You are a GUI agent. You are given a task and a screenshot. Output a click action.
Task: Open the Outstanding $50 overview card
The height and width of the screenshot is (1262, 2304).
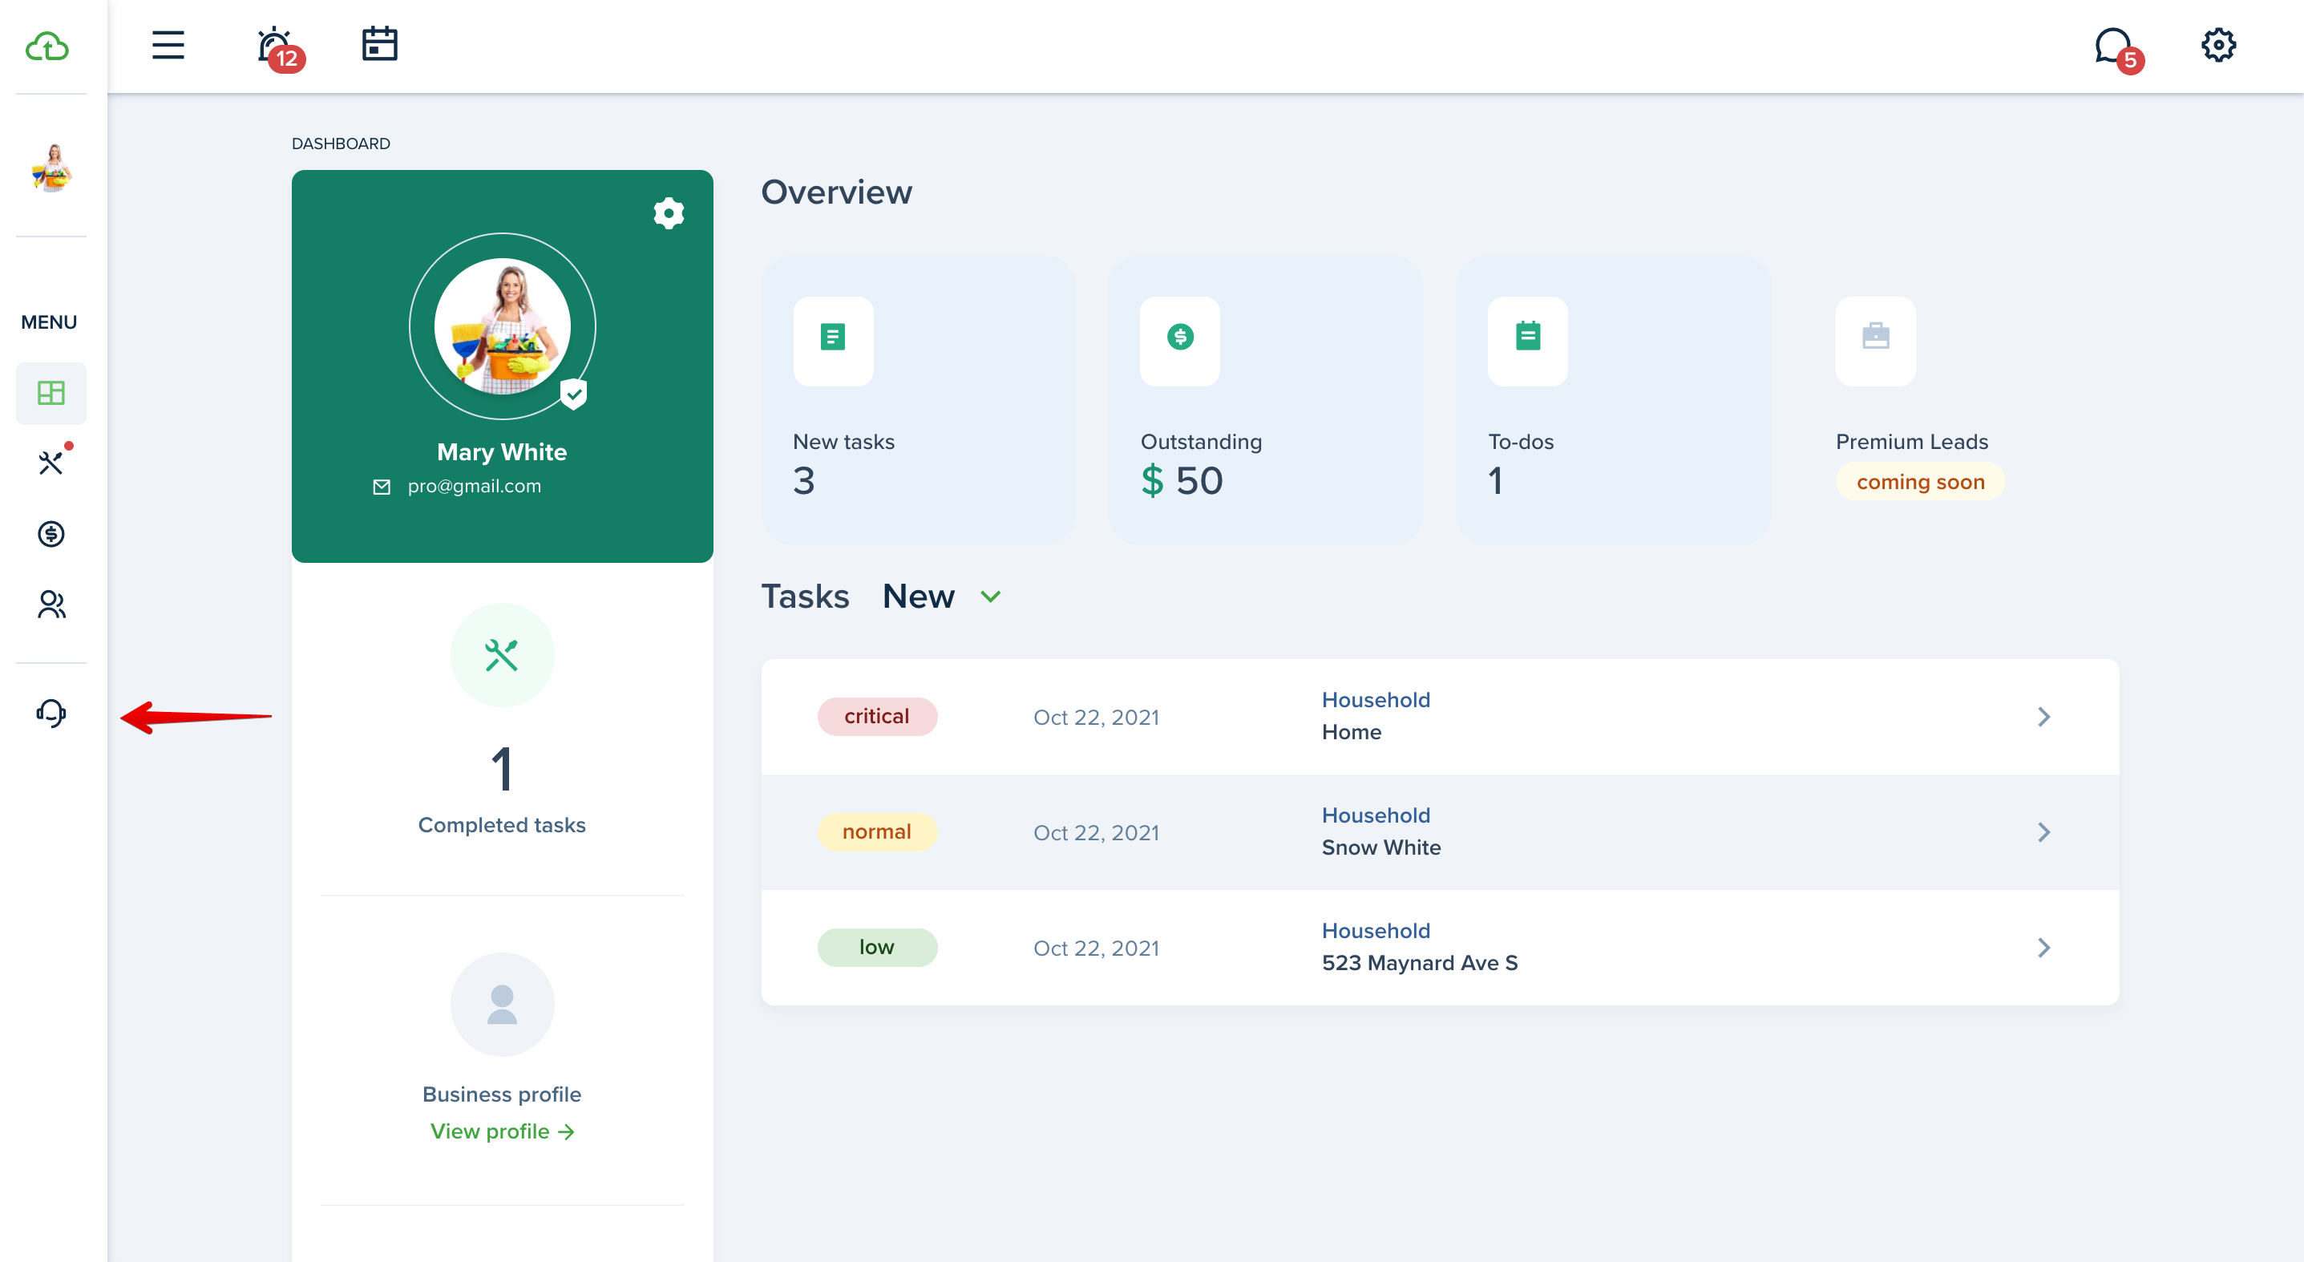[1266, 400]
